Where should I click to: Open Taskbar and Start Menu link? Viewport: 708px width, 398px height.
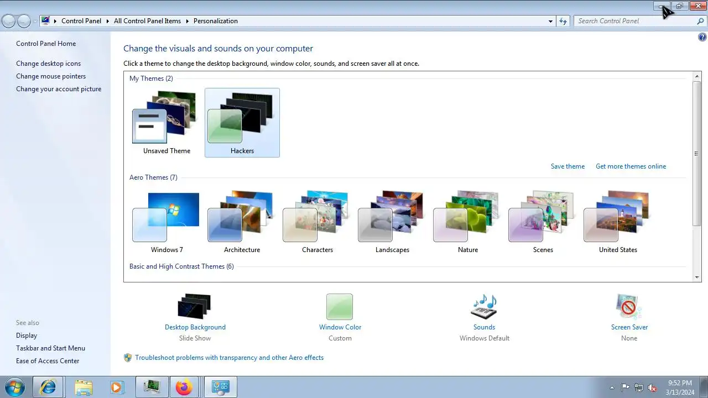[x=50, y=348]
